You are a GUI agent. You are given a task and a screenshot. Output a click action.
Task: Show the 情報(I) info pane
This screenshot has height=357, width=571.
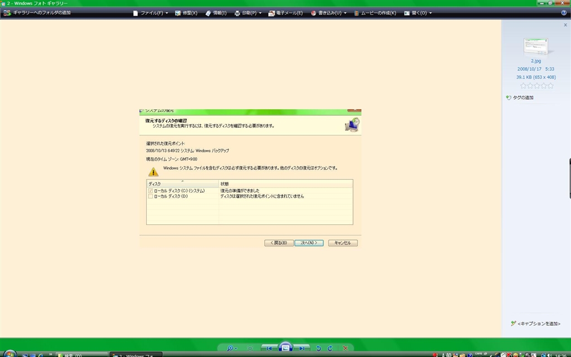(x=216, y=13)
